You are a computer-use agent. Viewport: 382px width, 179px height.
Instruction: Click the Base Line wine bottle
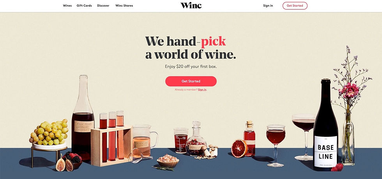(x=325, y=124)
